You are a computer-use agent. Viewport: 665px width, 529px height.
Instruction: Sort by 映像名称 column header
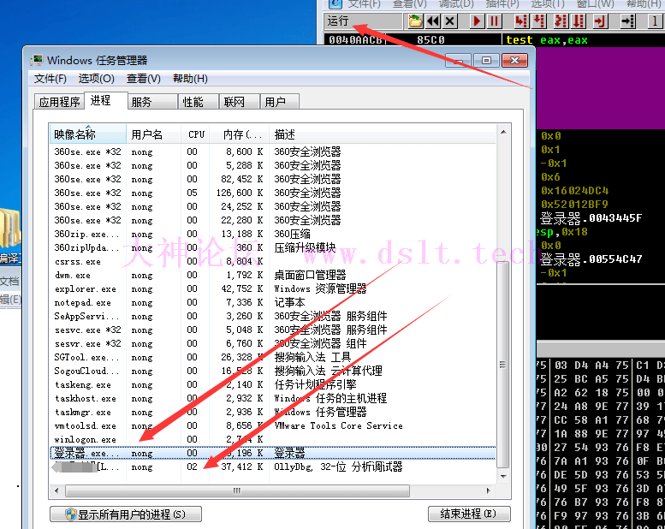tap(88, 134)
